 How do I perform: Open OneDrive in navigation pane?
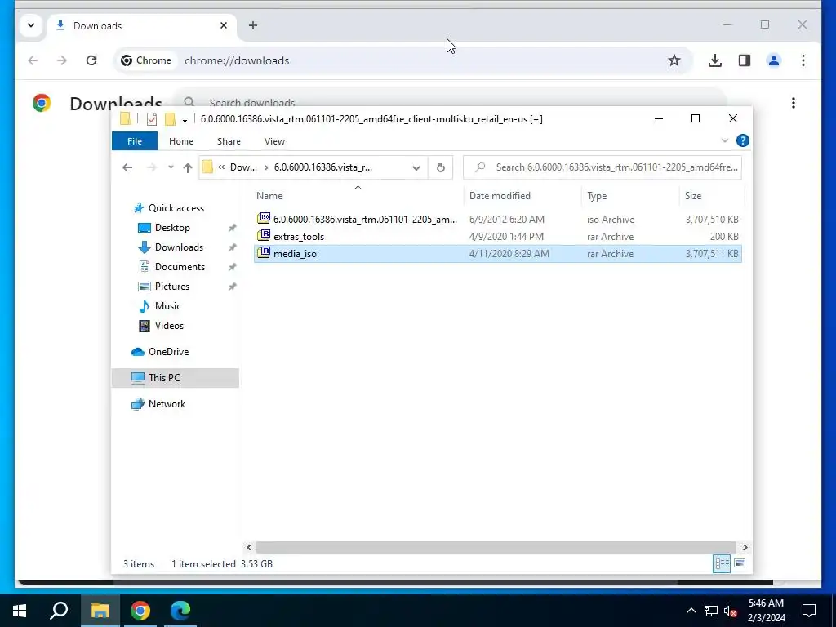[x=168, y=352]
